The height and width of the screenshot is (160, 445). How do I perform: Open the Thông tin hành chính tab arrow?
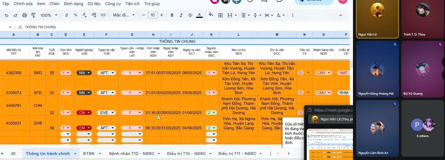pos(75,154)
